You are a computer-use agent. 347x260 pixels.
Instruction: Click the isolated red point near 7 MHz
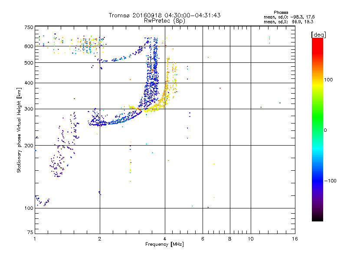[x=220, y=88]
